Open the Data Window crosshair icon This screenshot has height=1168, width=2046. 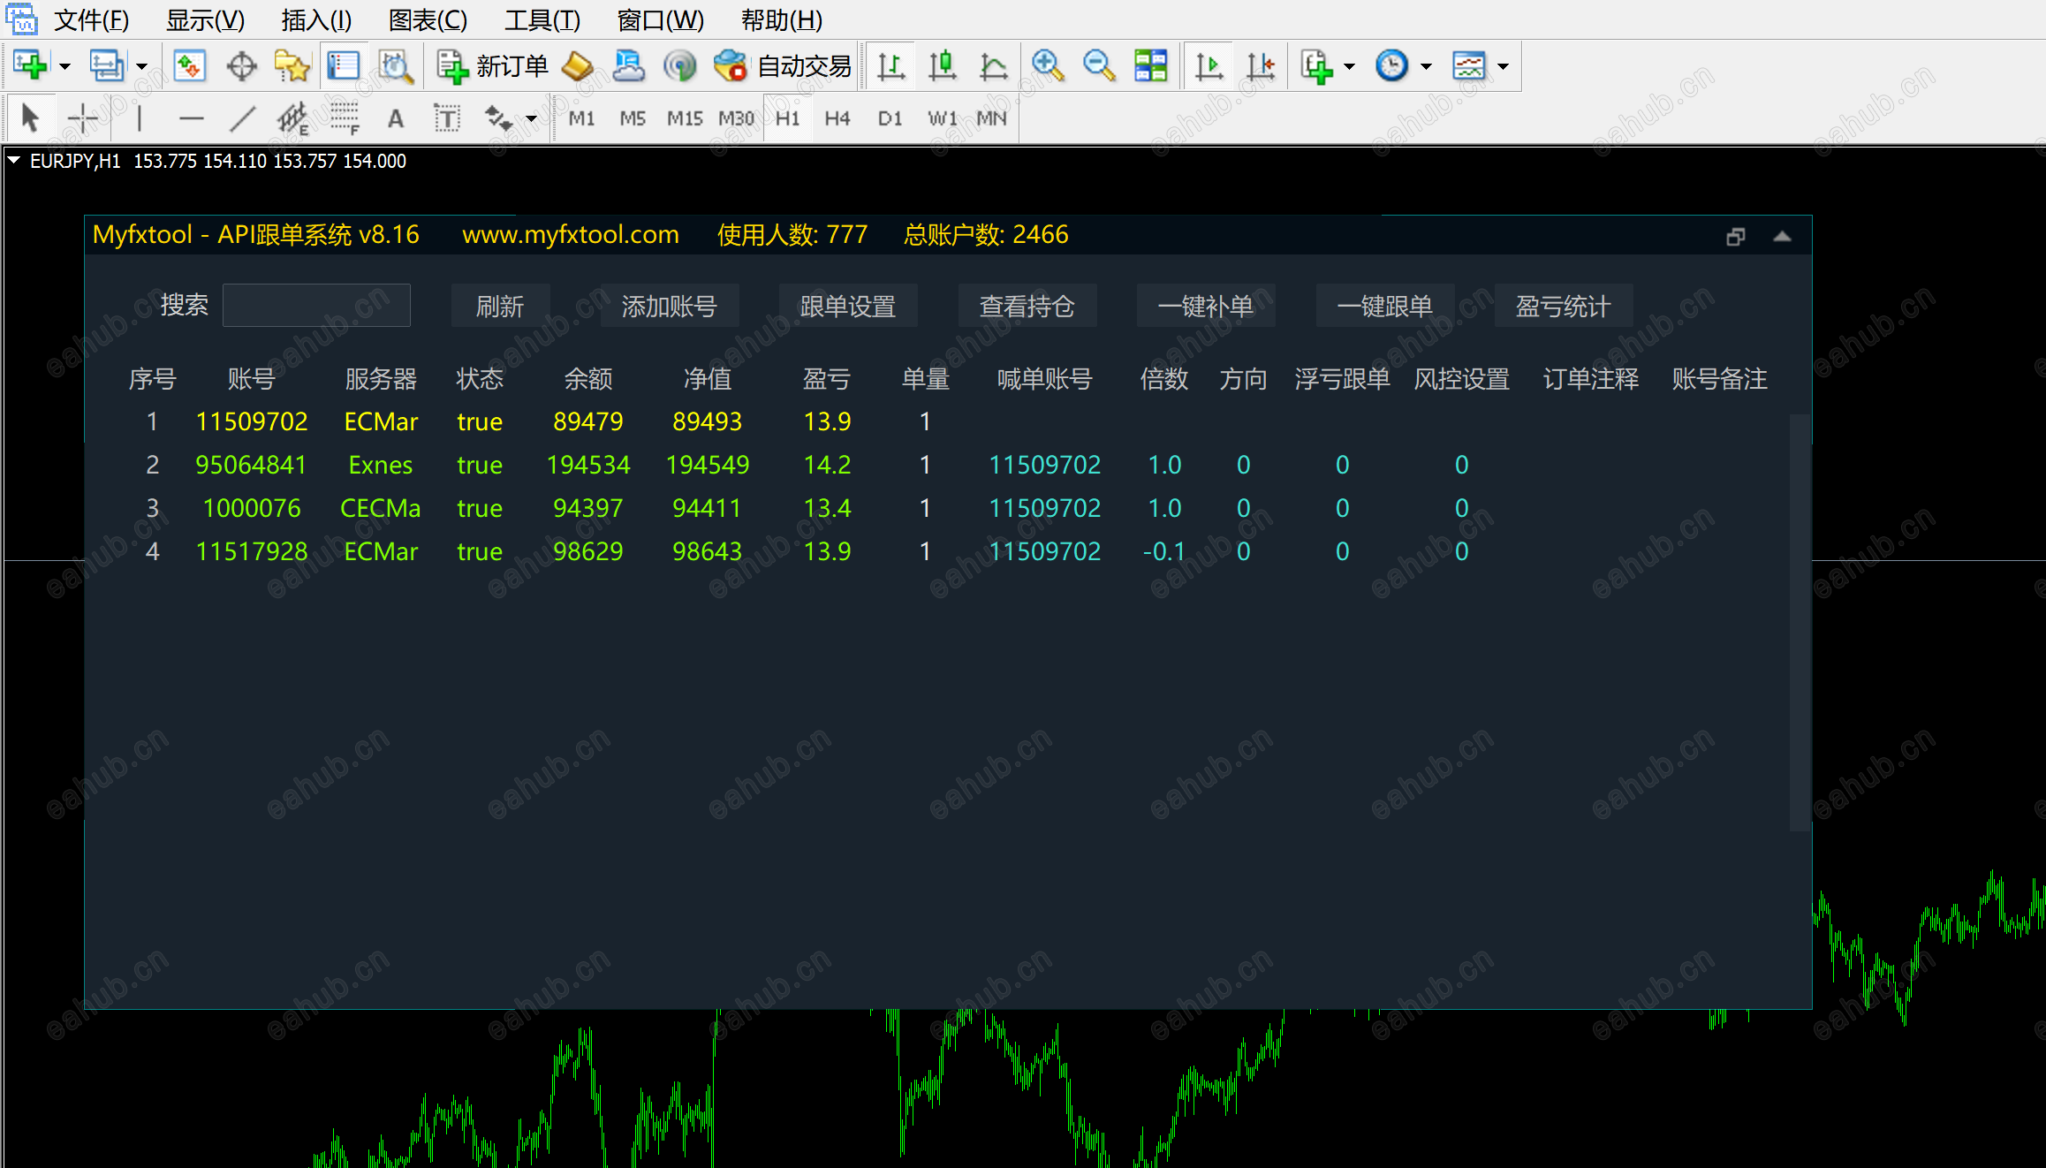click(241, 65)
